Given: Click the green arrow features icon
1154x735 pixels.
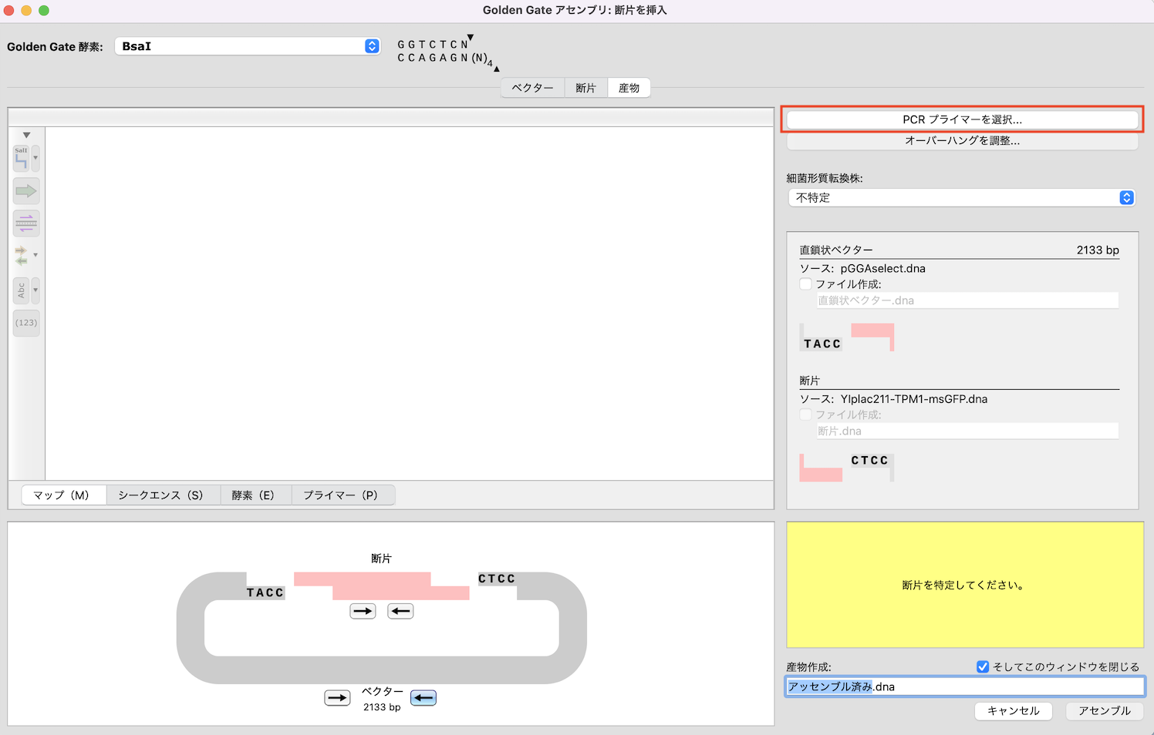Looking at the screenshot, I should pos(26,191).
